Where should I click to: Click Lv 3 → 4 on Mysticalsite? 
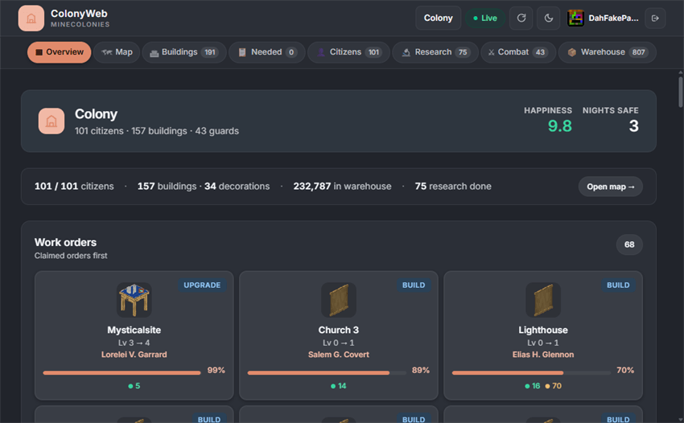point(134,343)
